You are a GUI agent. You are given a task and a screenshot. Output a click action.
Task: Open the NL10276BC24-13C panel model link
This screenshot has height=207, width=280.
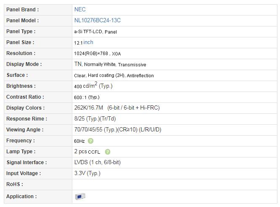98,20
